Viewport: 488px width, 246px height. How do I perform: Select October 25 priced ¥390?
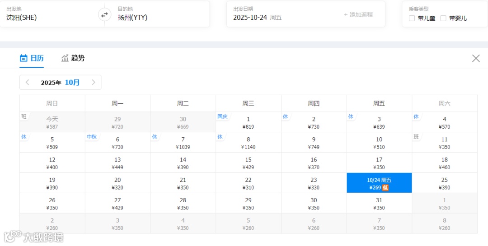point(445,183)
